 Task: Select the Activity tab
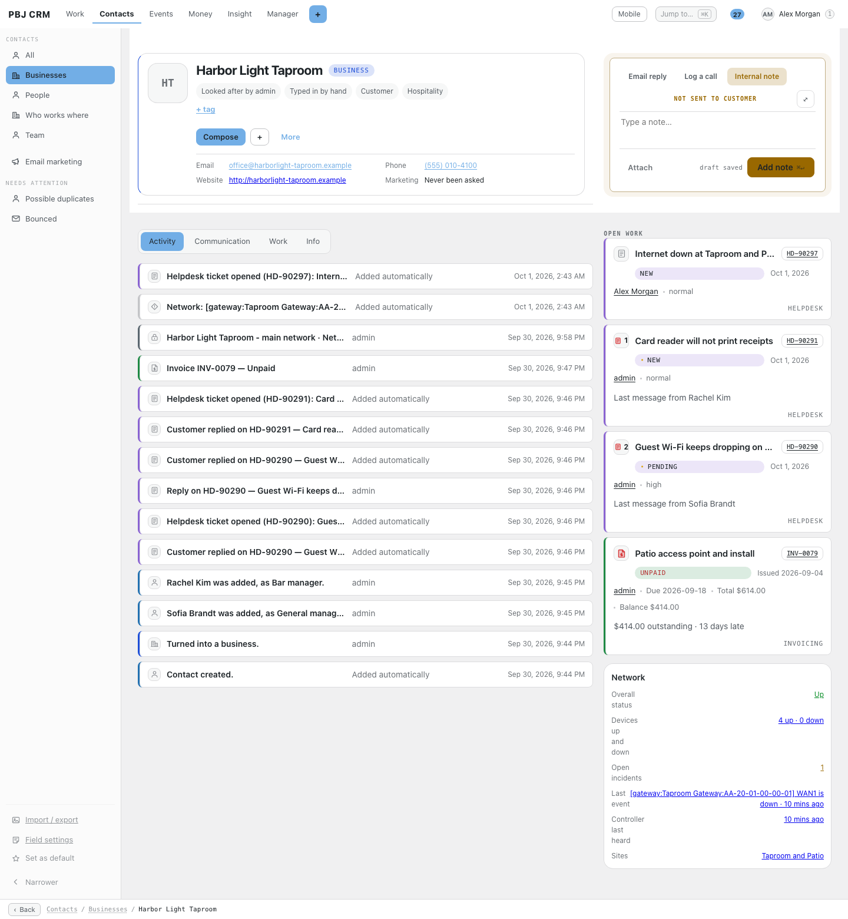(x=162, y=242)
